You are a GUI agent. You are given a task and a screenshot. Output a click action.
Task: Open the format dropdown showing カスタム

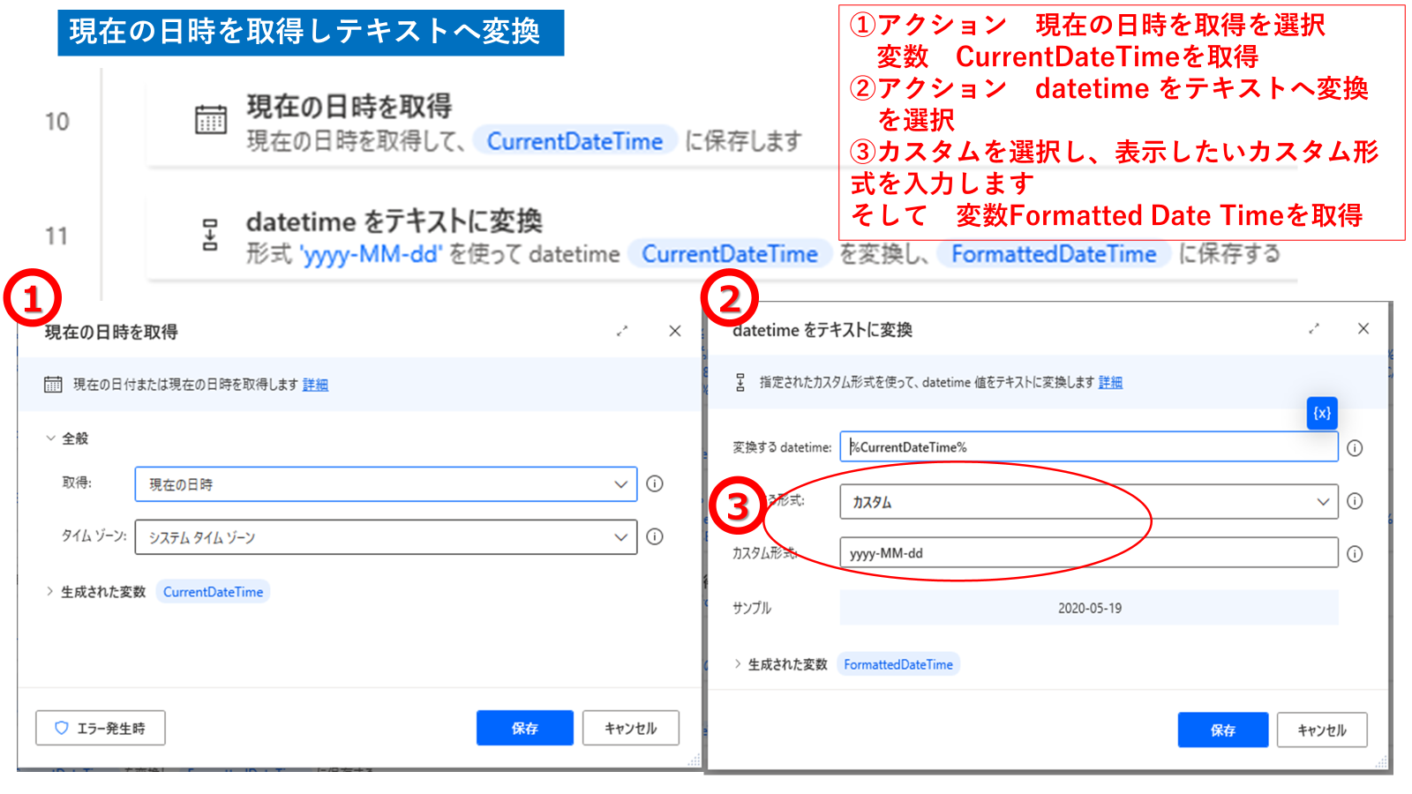click(1089, 501)
